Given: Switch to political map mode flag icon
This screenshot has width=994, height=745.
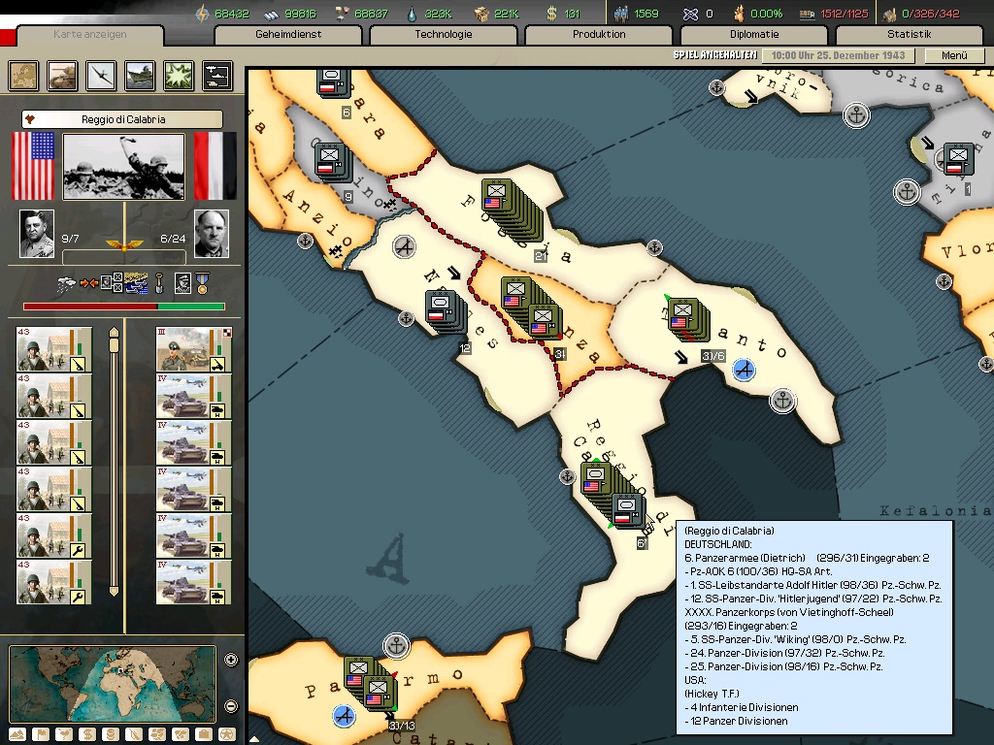Looking at the screenshot, I should (41, 735).
